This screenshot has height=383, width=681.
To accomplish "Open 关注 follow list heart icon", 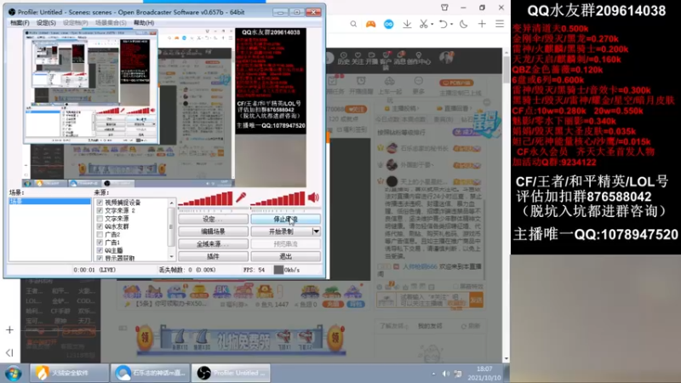I will pyautogui.click(x=358, y=58).
